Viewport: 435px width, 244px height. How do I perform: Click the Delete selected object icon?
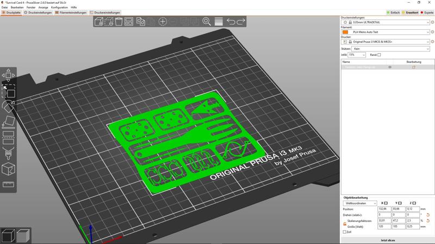(x=109, y=22)
